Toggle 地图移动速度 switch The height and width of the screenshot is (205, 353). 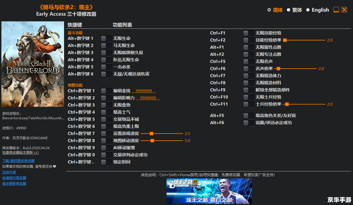pos(106,141)
